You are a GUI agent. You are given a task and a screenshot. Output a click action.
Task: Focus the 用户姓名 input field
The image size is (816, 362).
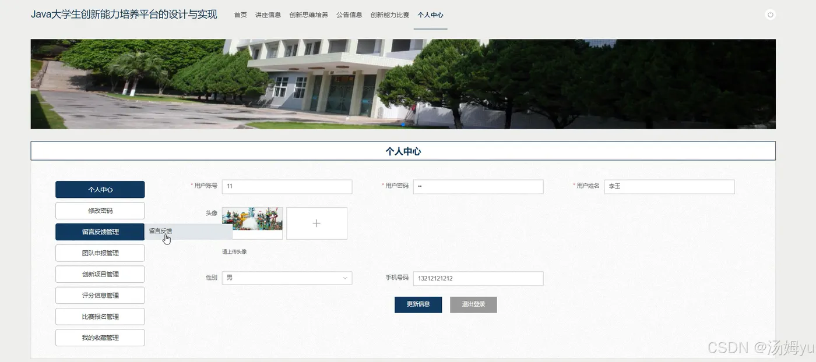[669, 186]
